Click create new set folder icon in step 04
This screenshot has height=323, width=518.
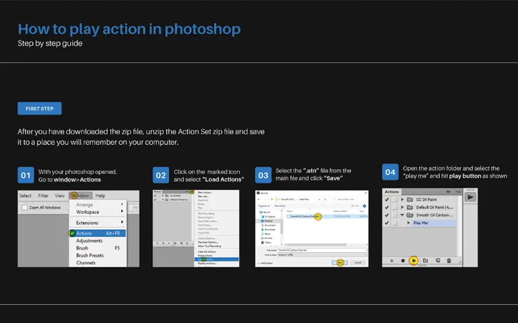tap(425, 260)
